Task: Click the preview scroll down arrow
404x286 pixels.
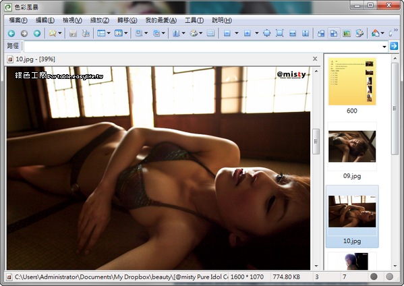Action: tap(316, 266)
